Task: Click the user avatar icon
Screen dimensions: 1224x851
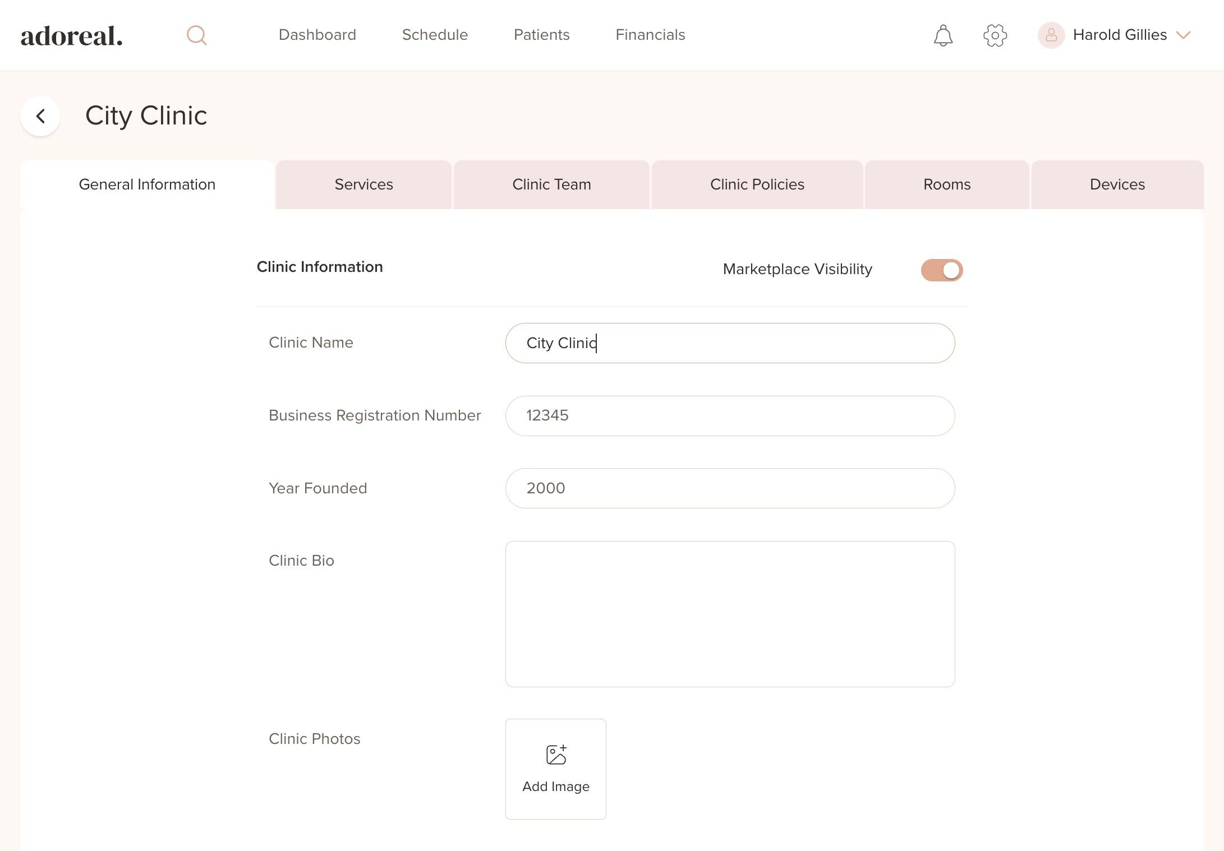Action: 1051,35
